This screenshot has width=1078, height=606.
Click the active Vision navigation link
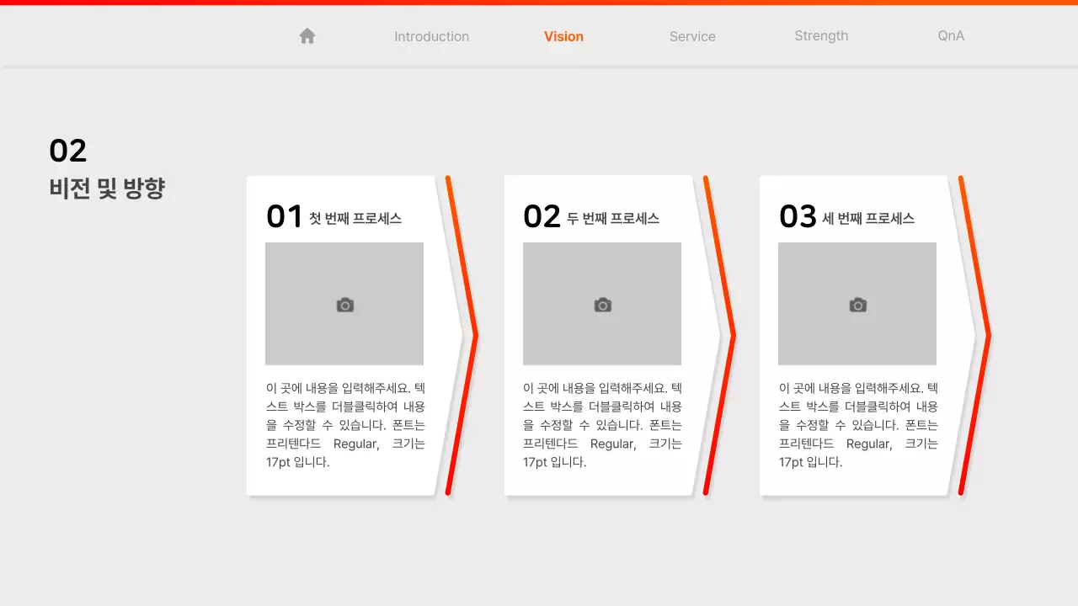pos(563,36)
